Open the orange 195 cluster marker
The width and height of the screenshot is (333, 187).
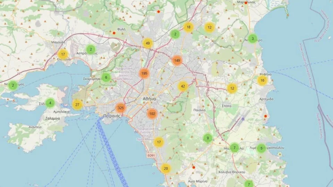click(144, 73)
